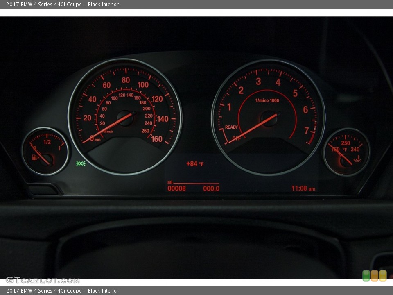Click the 260 km/h mark on inner scale
The image size is (393, 295).
[x=145, y=131]
